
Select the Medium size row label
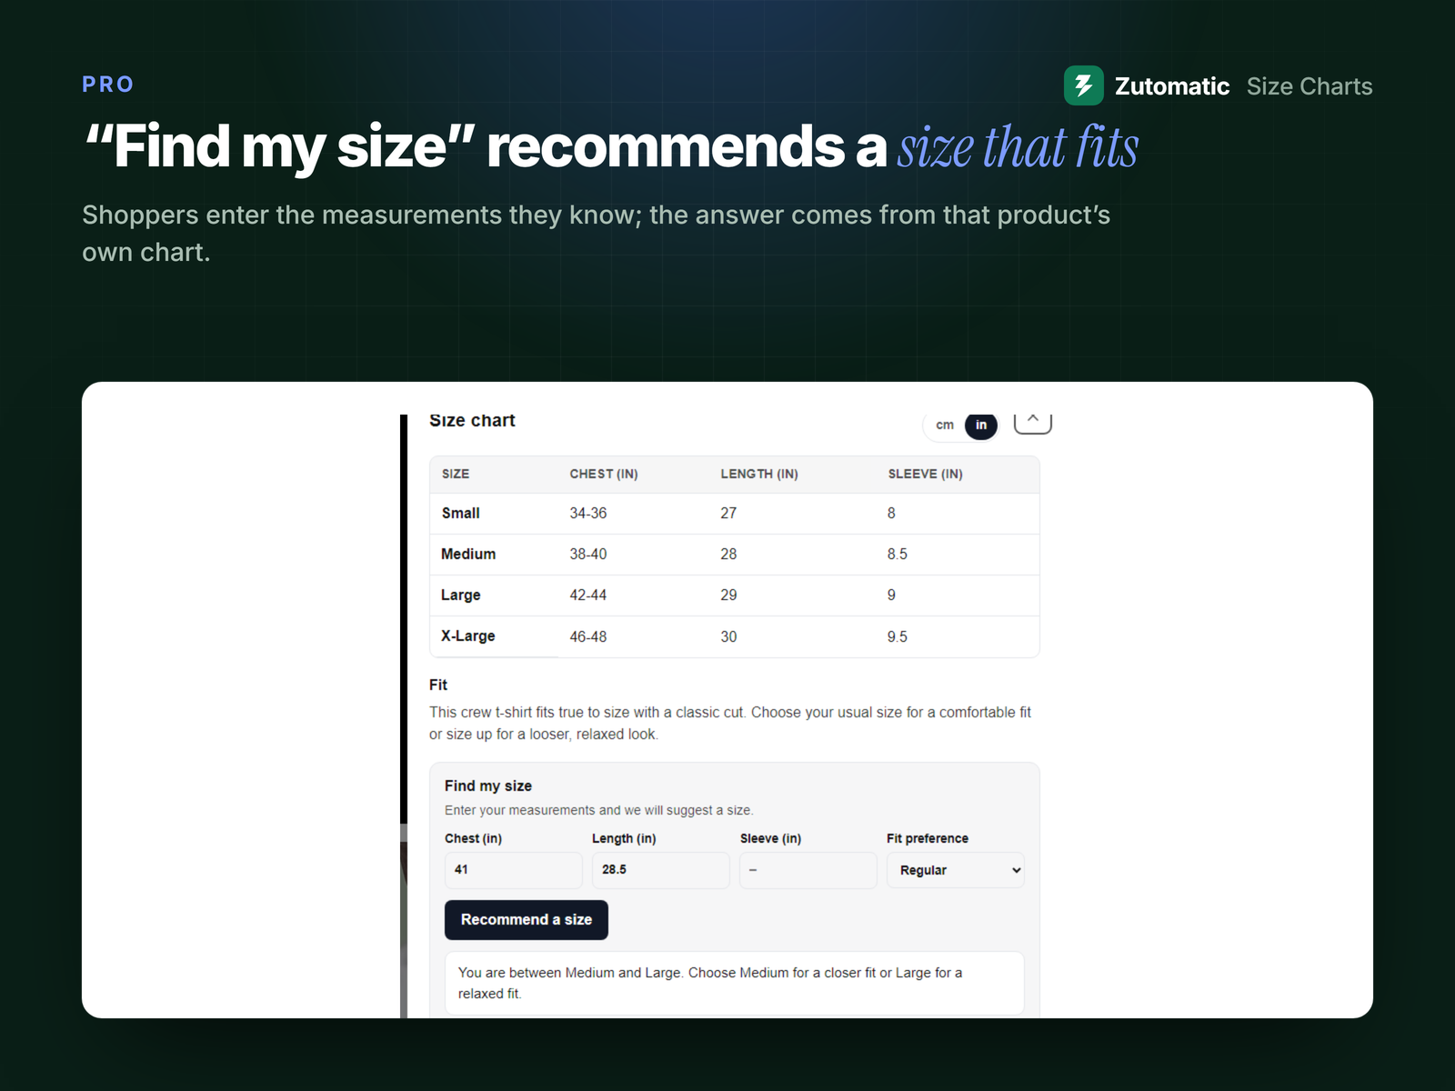coord(468,554)
